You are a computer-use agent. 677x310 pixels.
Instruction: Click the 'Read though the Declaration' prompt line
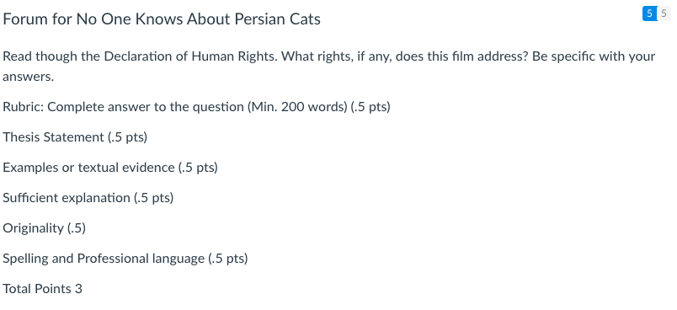[x=329, y=56]
